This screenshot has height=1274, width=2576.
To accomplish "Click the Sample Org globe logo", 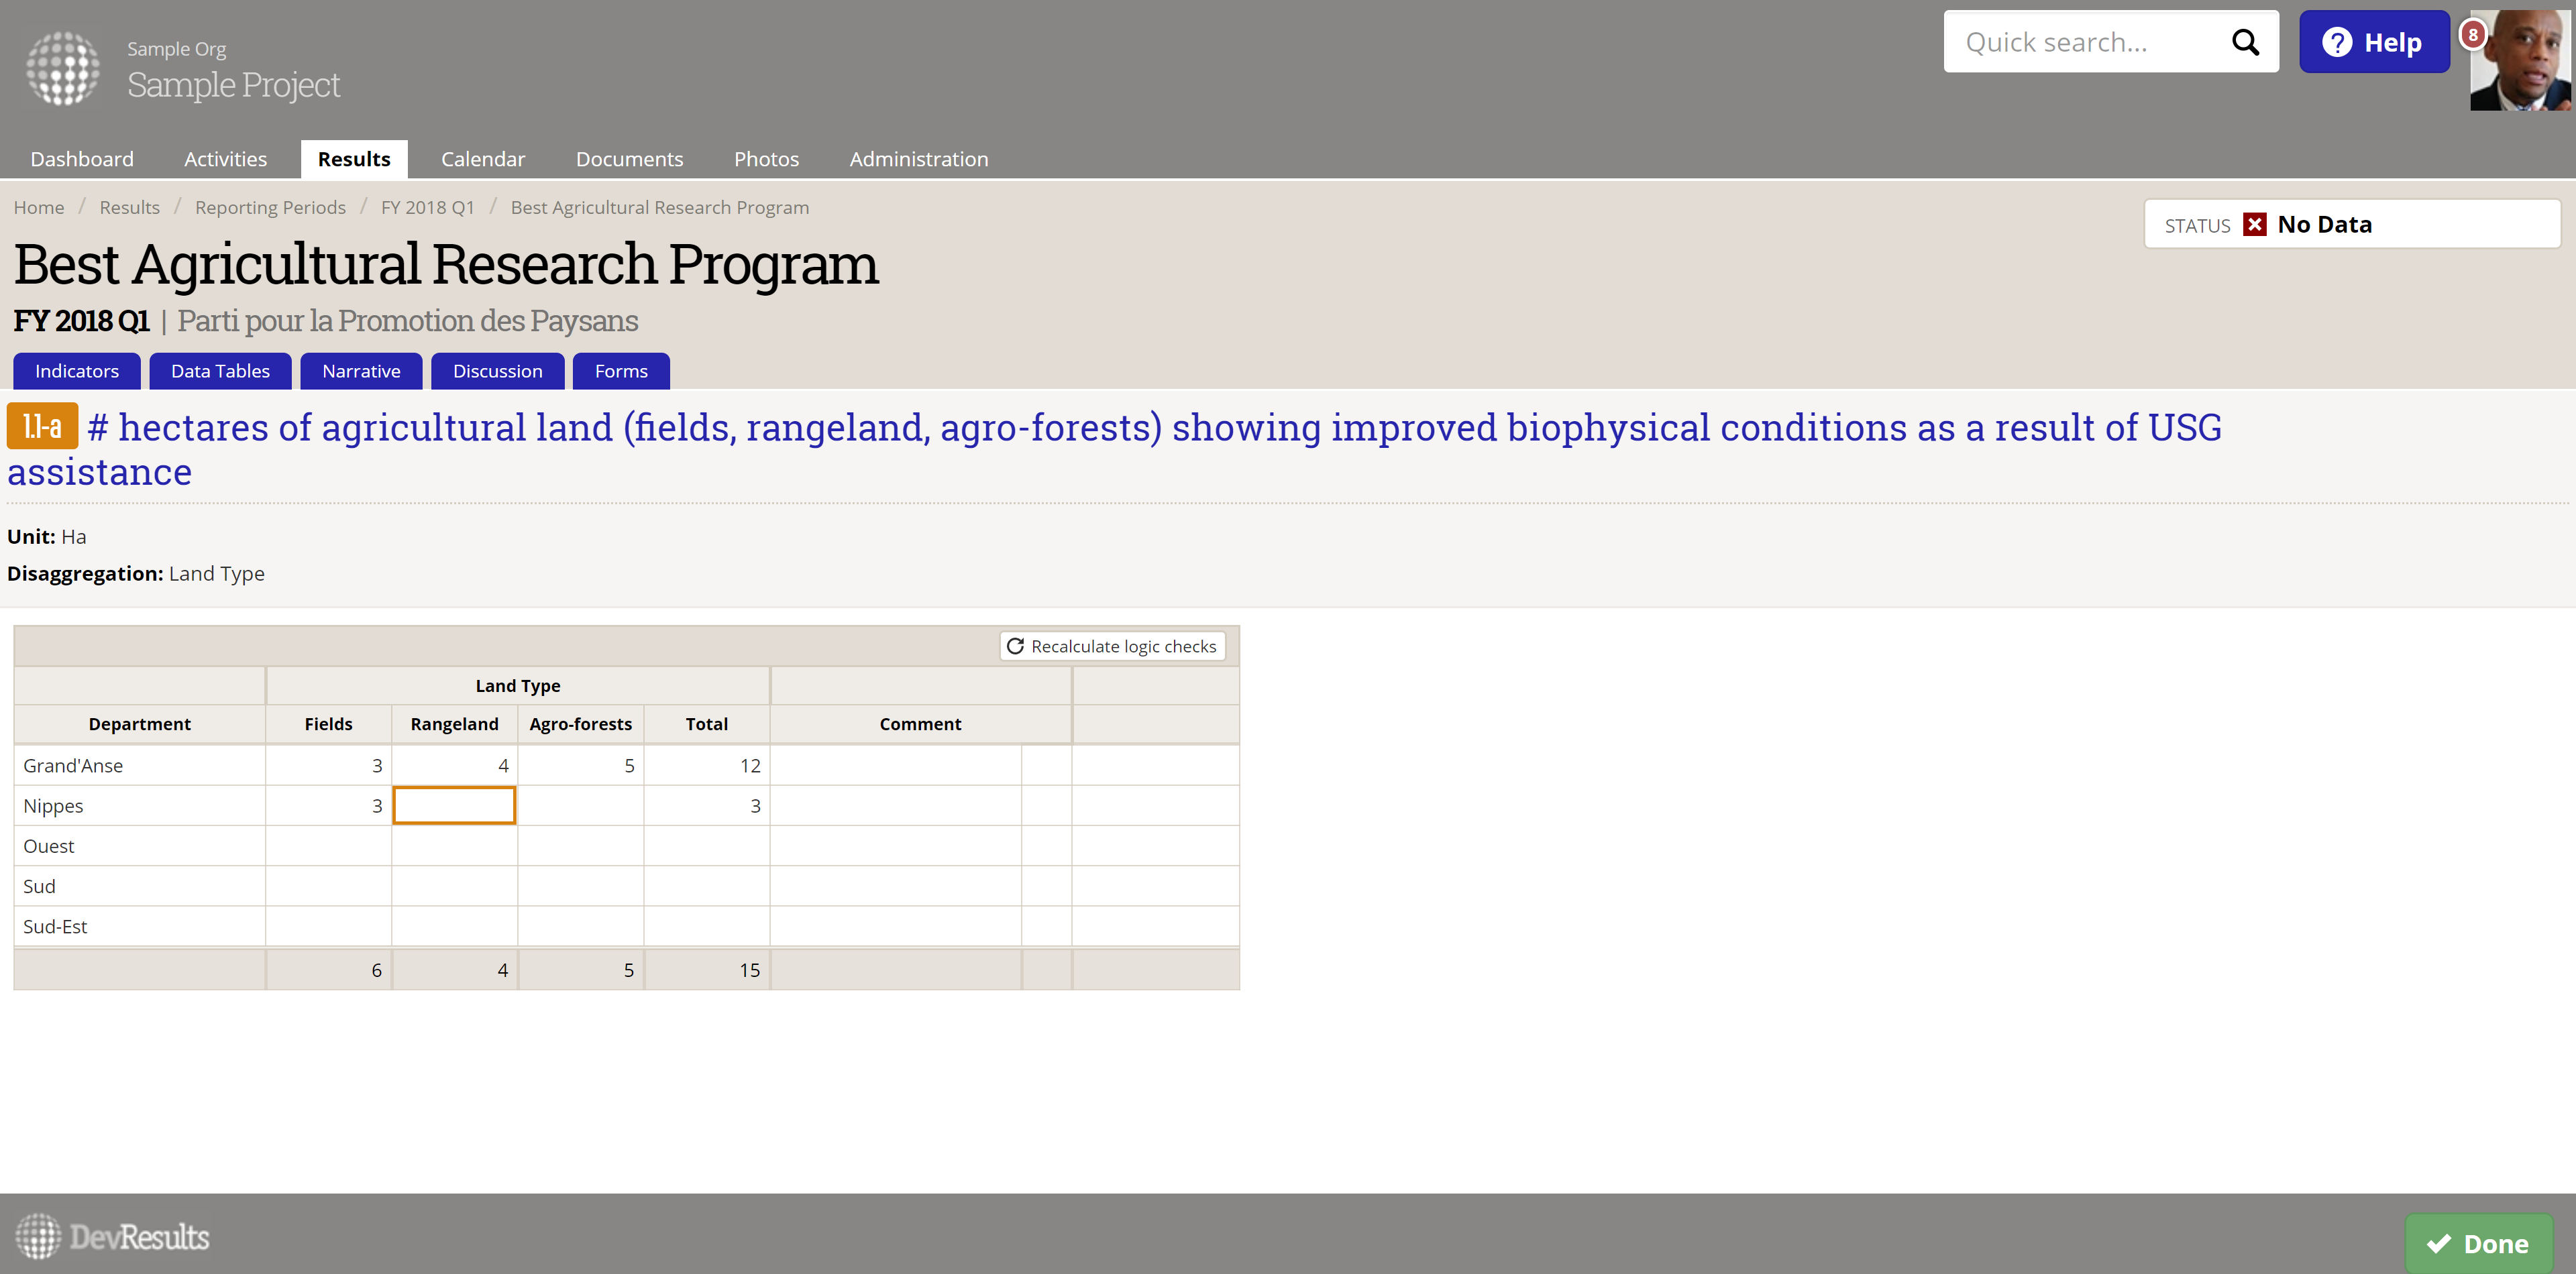I will tap(63, 68).
